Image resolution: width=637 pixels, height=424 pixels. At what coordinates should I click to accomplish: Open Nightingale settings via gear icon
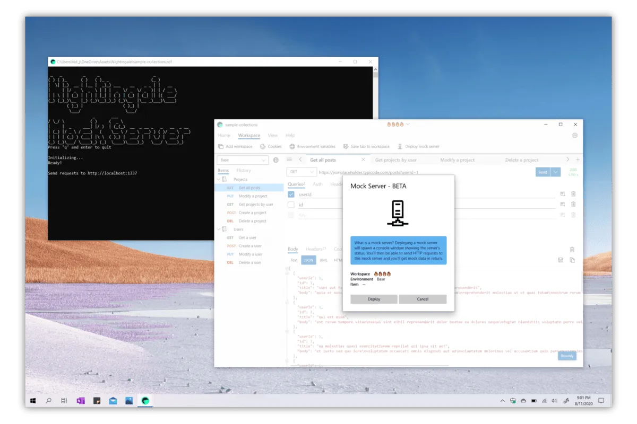click(x=574, y=135)
